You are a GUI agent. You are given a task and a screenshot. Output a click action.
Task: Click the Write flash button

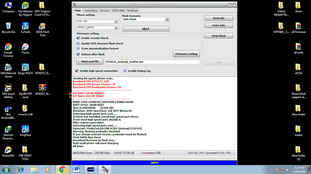tap(219, 36)
